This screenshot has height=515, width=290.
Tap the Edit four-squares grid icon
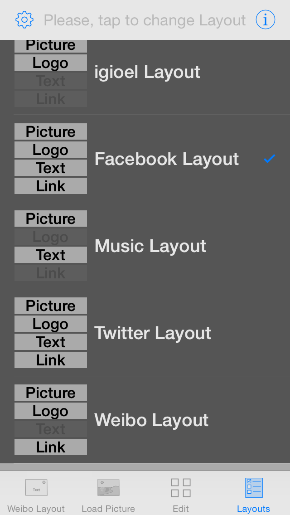click(181, 488)
